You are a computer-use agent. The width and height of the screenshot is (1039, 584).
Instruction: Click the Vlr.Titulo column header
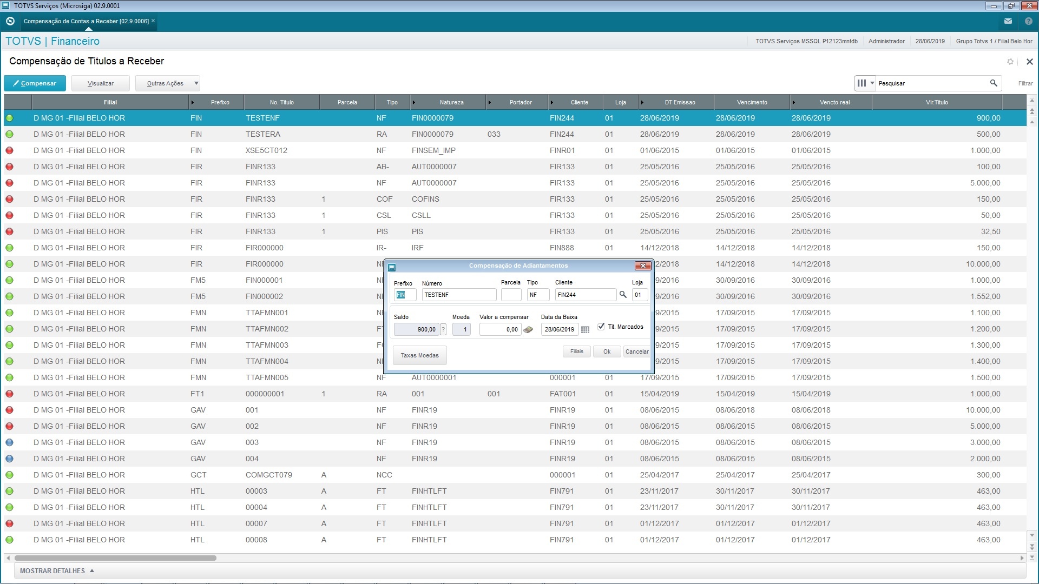(x=937, y=102)
